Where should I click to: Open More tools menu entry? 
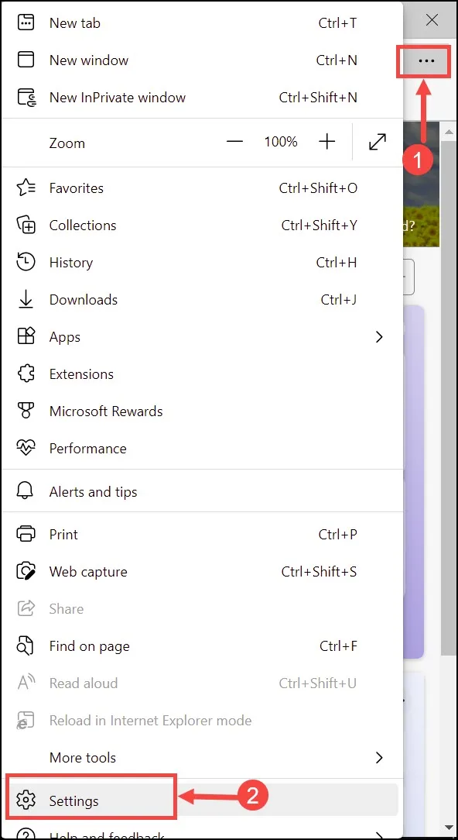click(x=202, y=758)
